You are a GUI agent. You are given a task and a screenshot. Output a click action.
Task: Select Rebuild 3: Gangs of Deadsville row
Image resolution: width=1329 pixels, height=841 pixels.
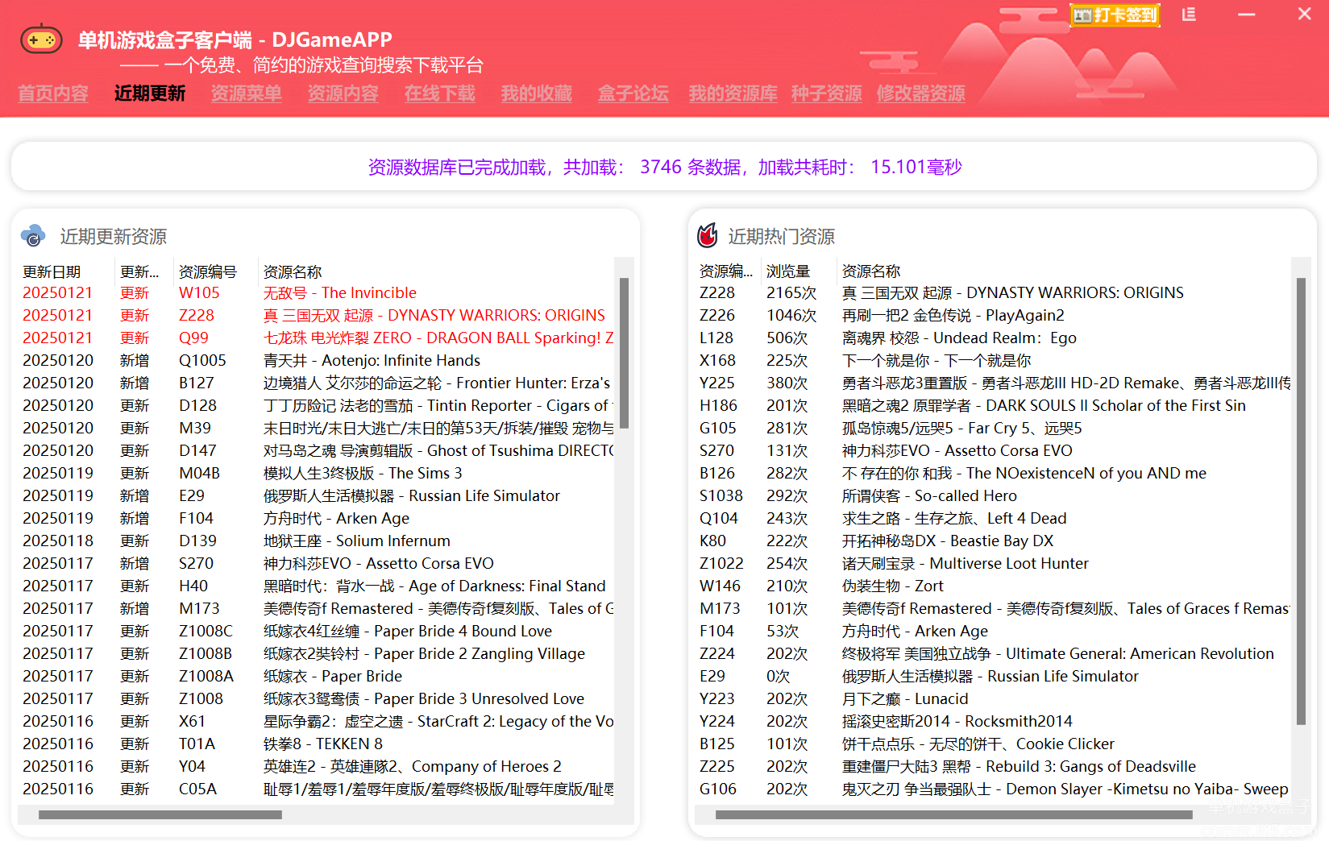[x=993, y=766]
